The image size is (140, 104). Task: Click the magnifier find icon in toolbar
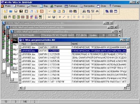click(x=84, y=11)
